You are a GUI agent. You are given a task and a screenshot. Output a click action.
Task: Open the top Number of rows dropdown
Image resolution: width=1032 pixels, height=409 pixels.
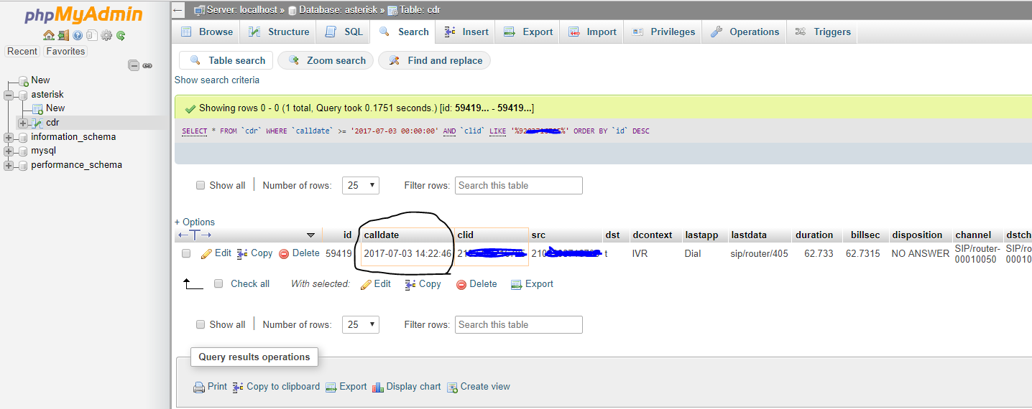click(361, 185)
